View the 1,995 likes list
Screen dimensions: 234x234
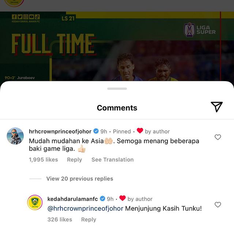pyautogui.click(x=44, y=160)
